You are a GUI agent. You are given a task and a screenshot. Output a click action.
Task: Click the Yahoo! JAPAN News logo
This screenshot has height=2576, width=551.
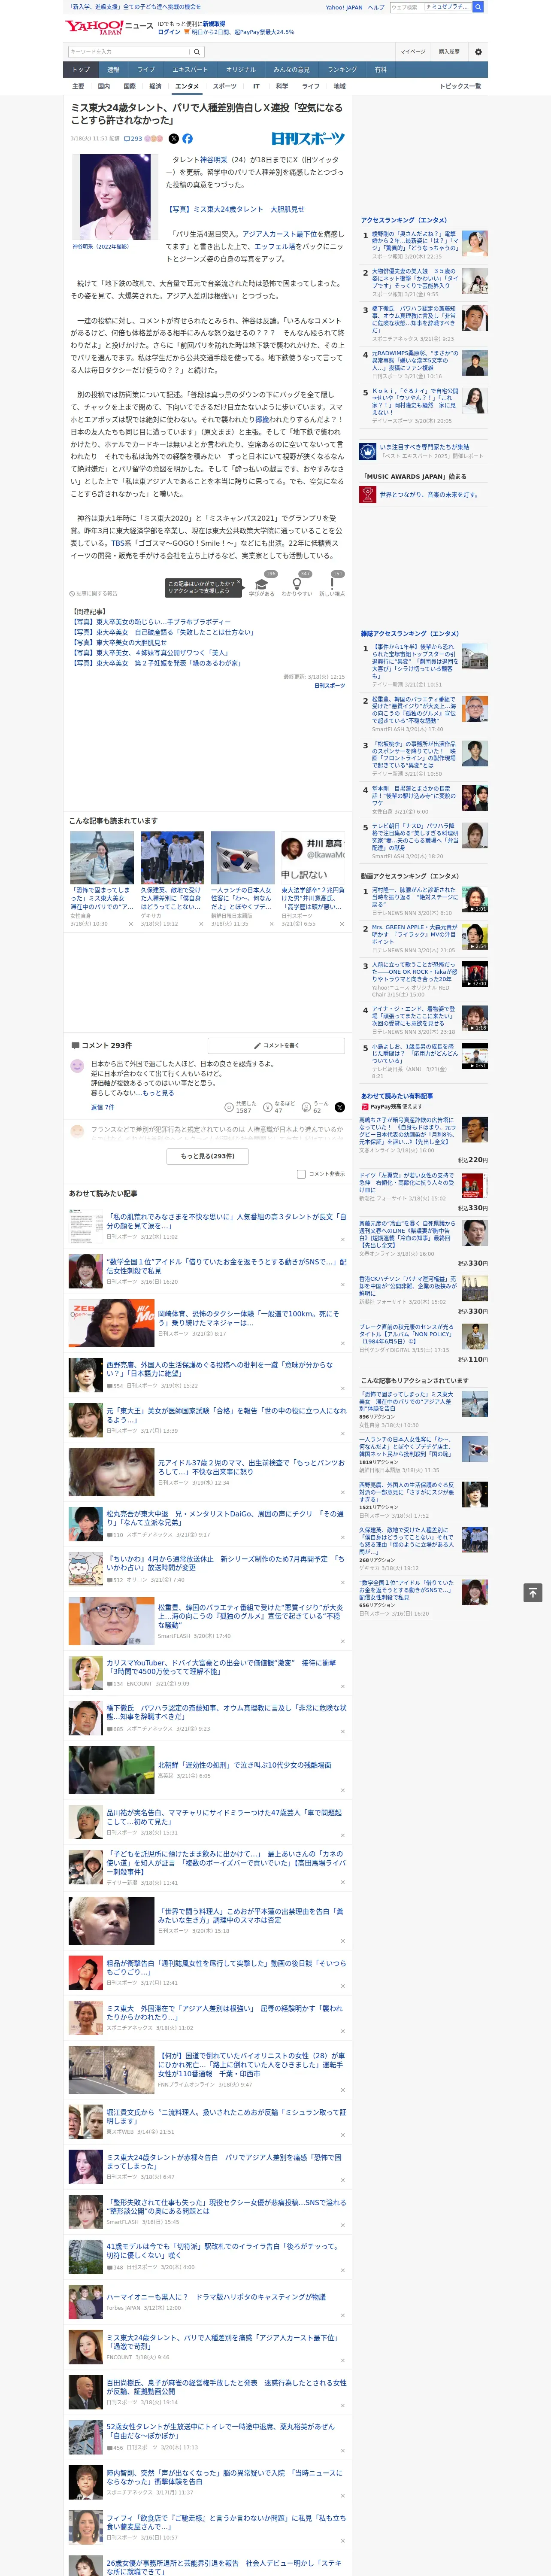click(x=109, y=27)
